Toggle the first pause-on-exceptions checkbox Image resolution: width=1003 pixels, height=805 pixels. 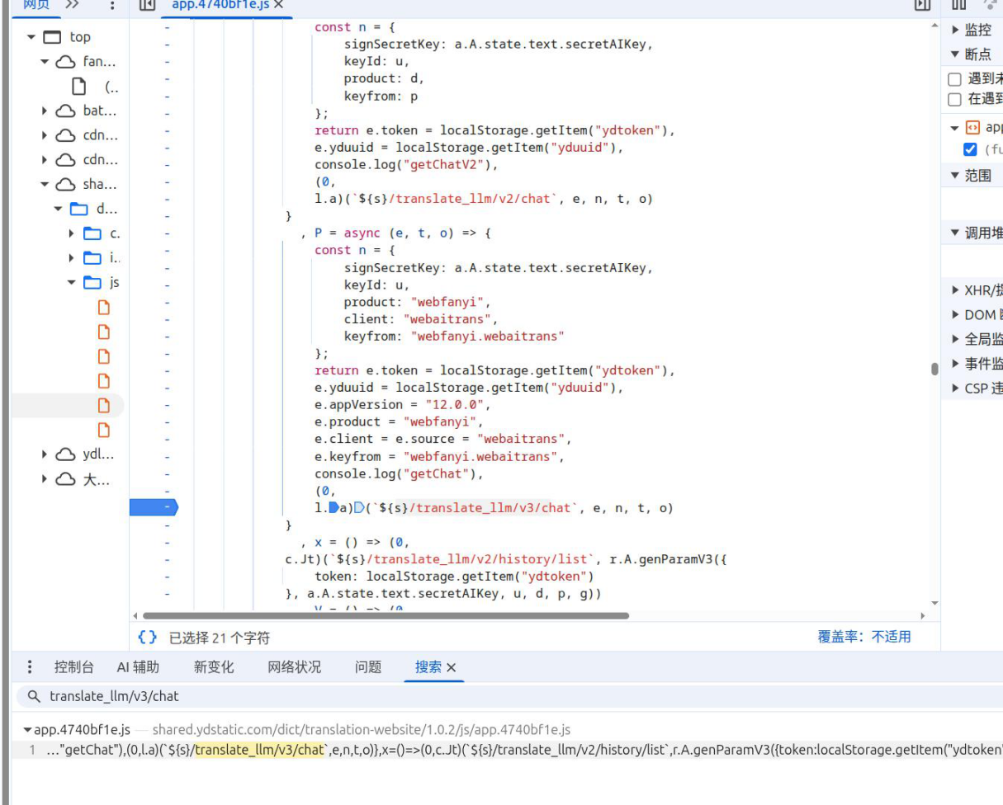coord(954,79)
